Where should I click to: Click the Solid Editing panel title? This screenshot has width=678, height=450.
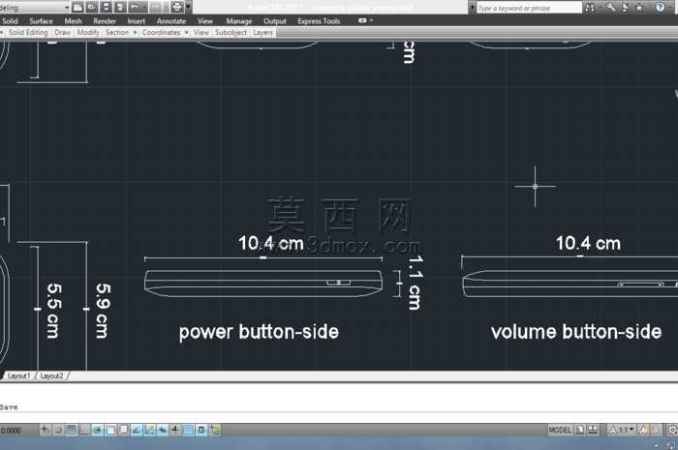coord(28,32)
